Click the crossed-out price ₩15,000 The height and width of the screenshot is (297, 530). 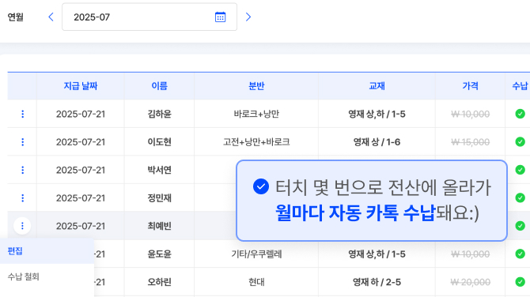pos(470,142)
